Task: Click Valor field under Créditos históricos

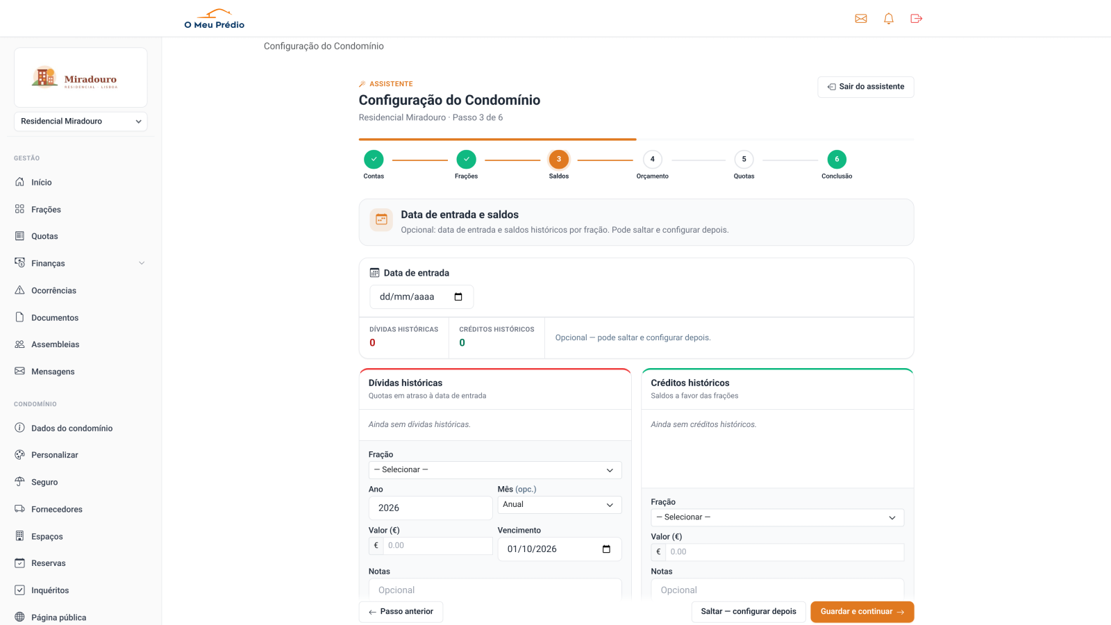Action: click(785, 552)
